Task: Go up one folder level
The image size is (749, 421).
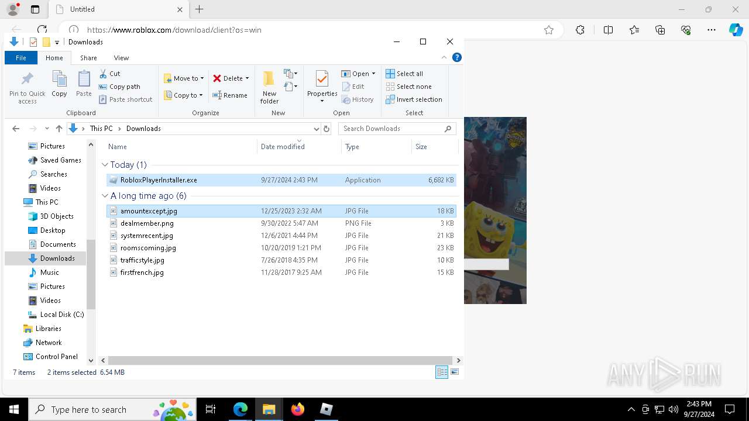Action: pos(59,129)
